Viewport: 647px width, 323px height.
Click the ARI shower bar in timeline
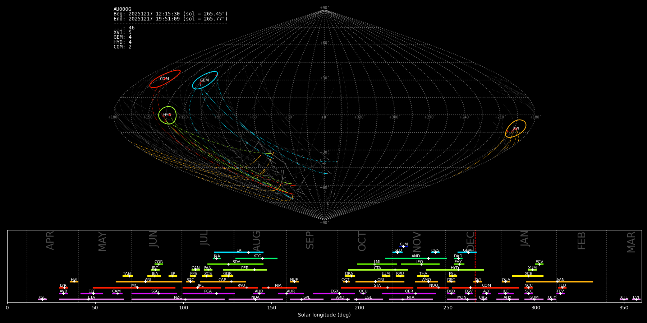[x=149, y=282]
